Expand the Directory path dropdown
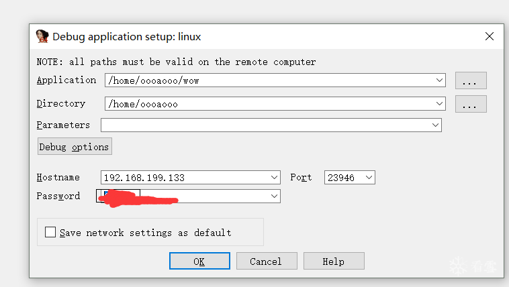 (x=440, y=104)
